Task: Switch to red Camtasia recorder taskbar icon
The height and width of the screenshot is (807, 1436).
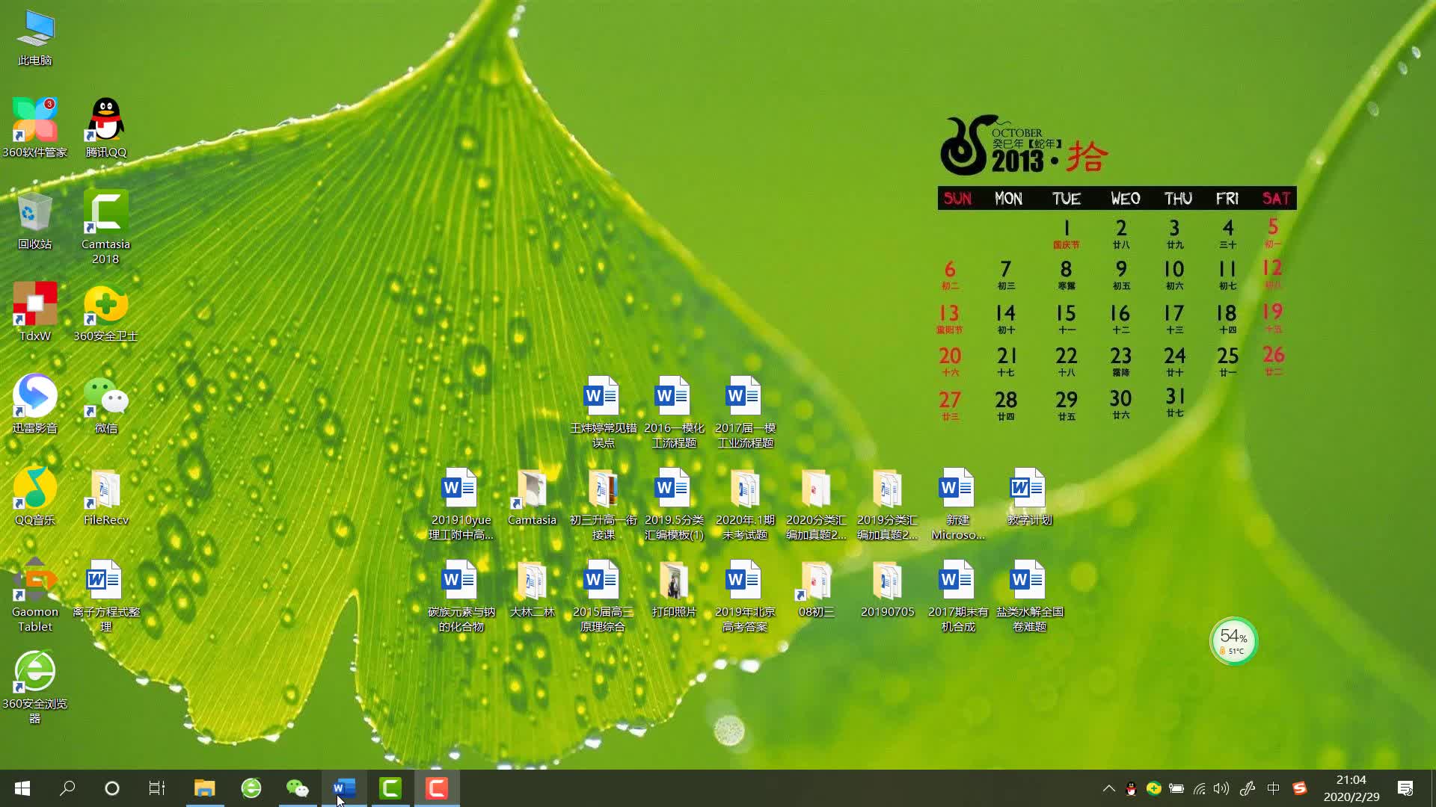Action: coord(437,788)
